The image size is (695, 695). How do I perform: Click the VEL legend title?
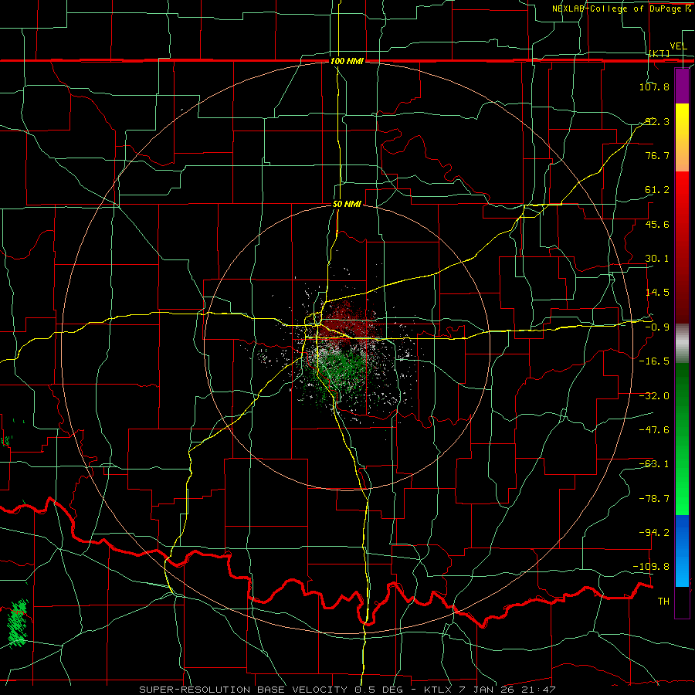point(678,46)
